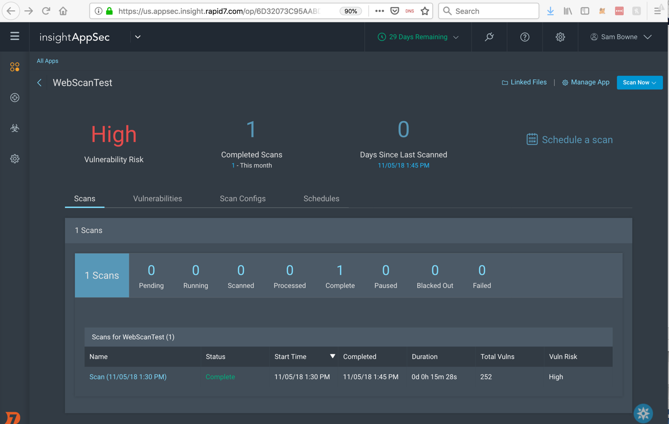Open the scan target crosshair sidebar icon
Screen dimensions: 669x424
(15, 98)
